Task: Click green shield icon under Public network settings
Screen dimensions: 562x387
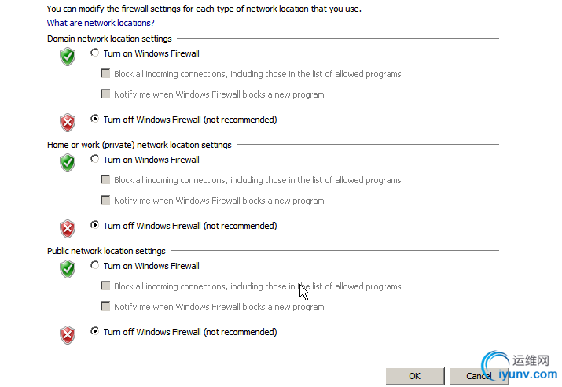Action: (68, 268)
